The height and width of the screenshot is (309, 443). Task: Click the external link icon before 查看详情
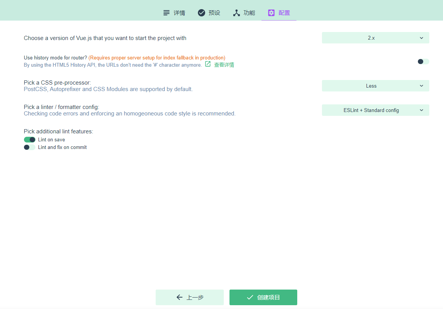[x=208, y=64]
